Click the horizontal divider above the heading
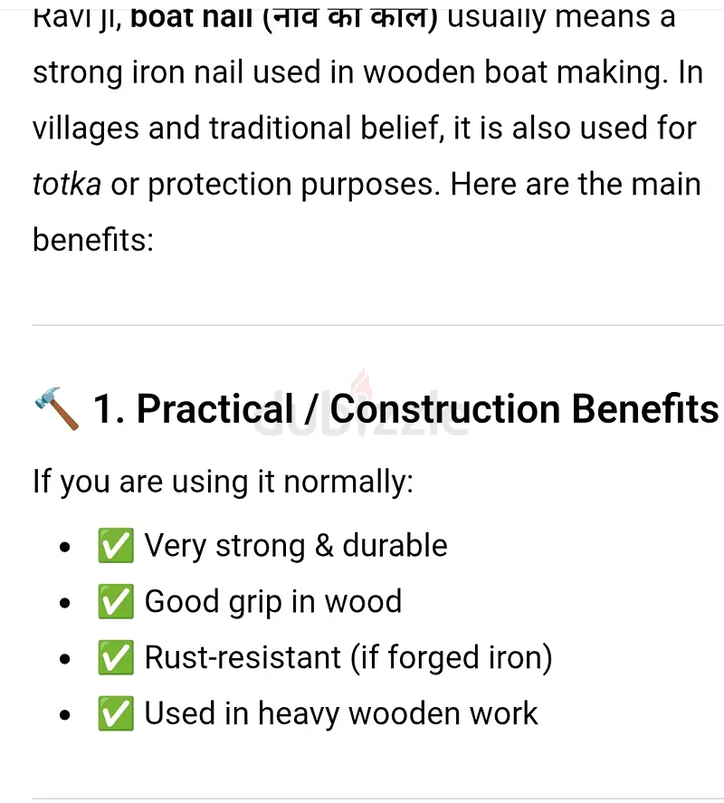Screen dimensions: 724x803 [377, 325]
